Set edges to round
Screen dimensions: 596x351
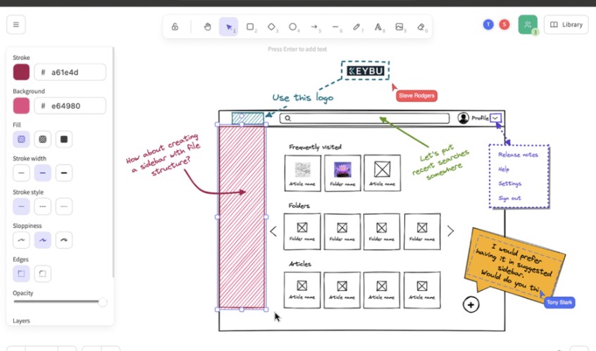43,273
